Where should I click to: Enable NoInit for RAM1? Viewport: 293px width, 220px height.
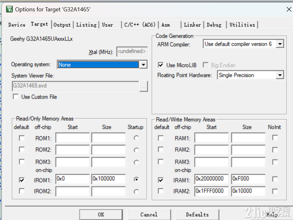pyautogui.click(x=275, y=138)
